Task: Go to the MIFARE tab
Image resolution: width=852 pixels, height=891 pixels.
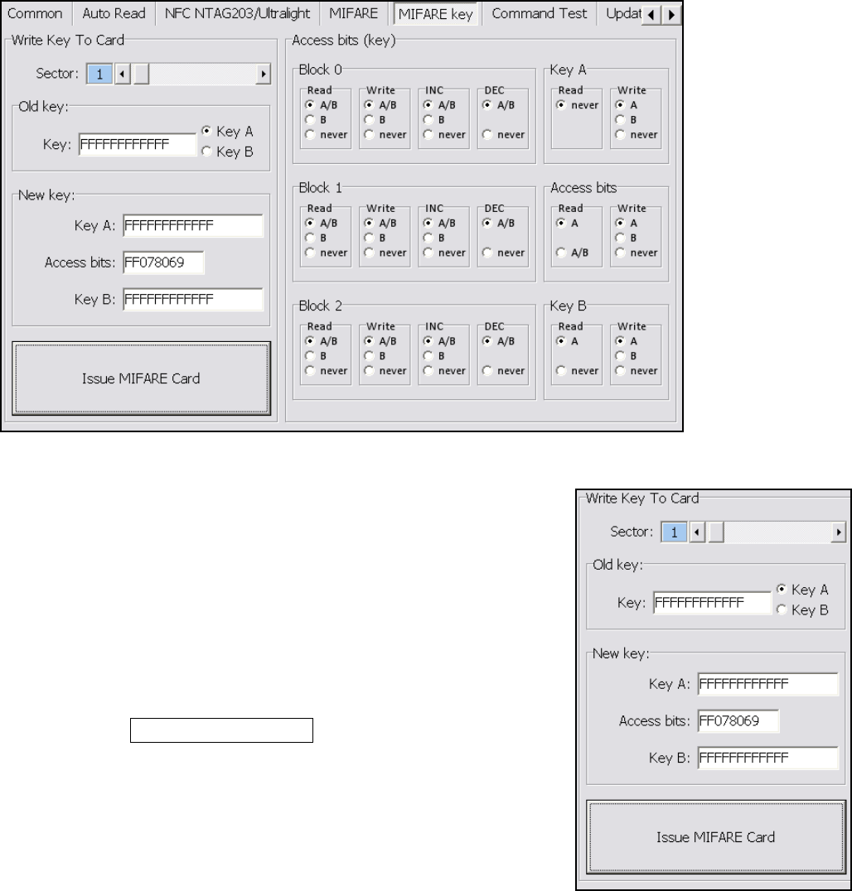Action: pos(353,13)
